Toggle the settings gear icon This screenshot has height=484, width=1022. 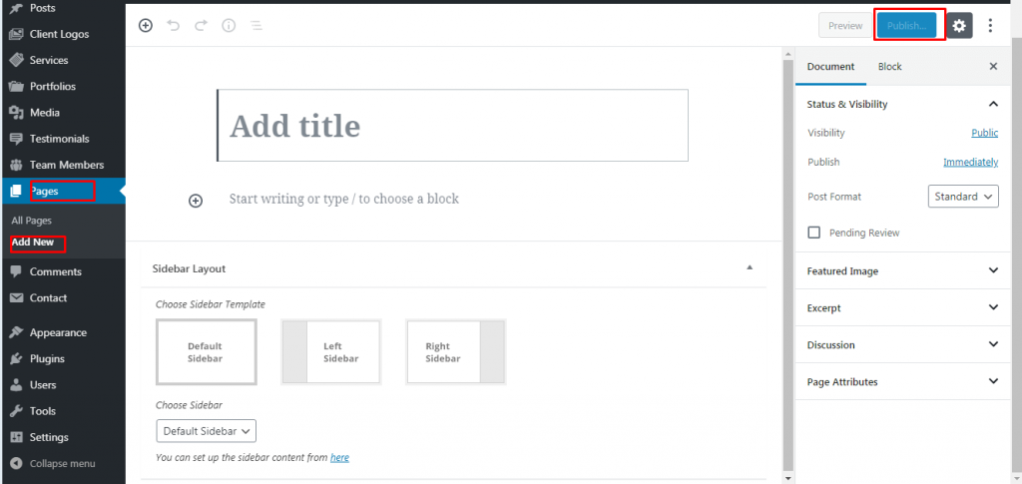pyautogui.click(x=959, y=26)
